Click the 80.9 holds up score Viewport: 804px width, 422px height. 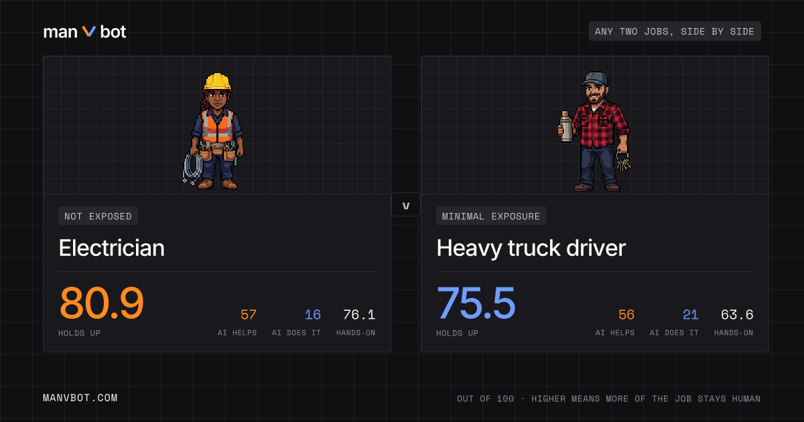tap(102, 303)
